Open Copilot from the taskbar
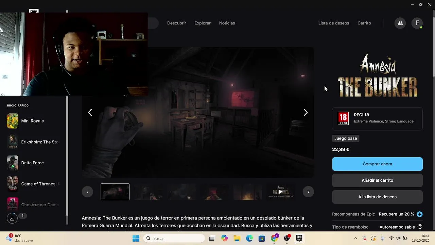Viewport: 435px width, 245px height. point(224,238)
